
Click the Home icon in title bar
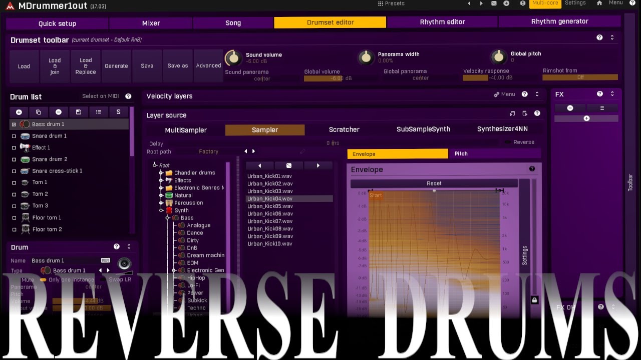[x=599, y=3]
